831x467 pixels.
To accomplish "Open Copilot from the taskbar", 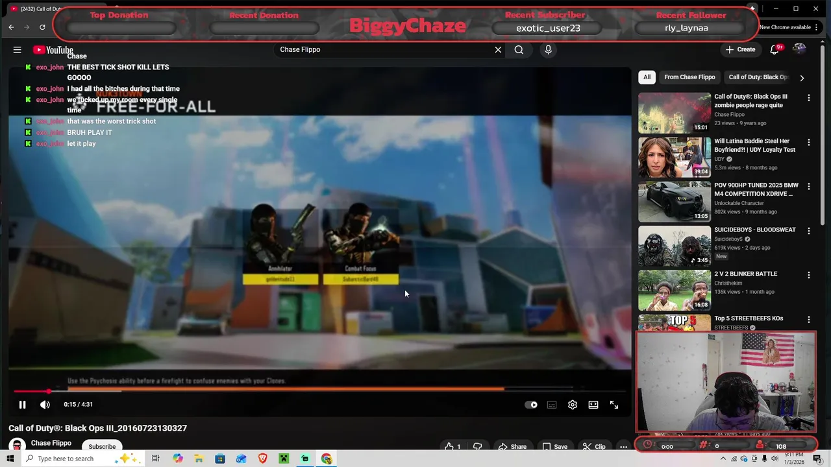I will [x=177, y=459].
